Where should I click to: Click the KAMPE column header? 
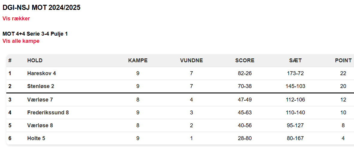[138, 60]
